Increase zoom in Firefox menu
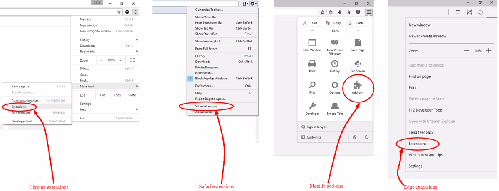Screen dimensions: 499x191 [x=358, y=31]
